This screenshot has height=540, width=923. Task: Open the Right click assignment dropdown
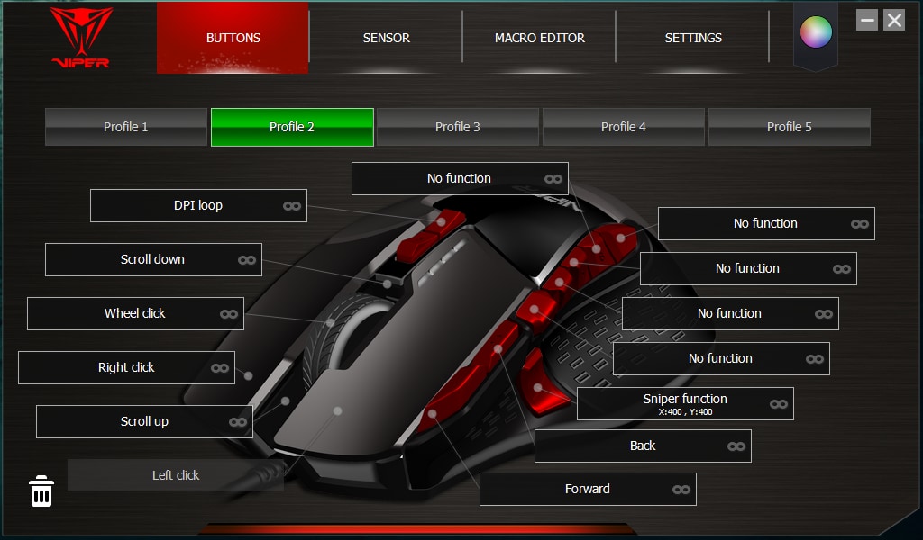click(126, 367)
